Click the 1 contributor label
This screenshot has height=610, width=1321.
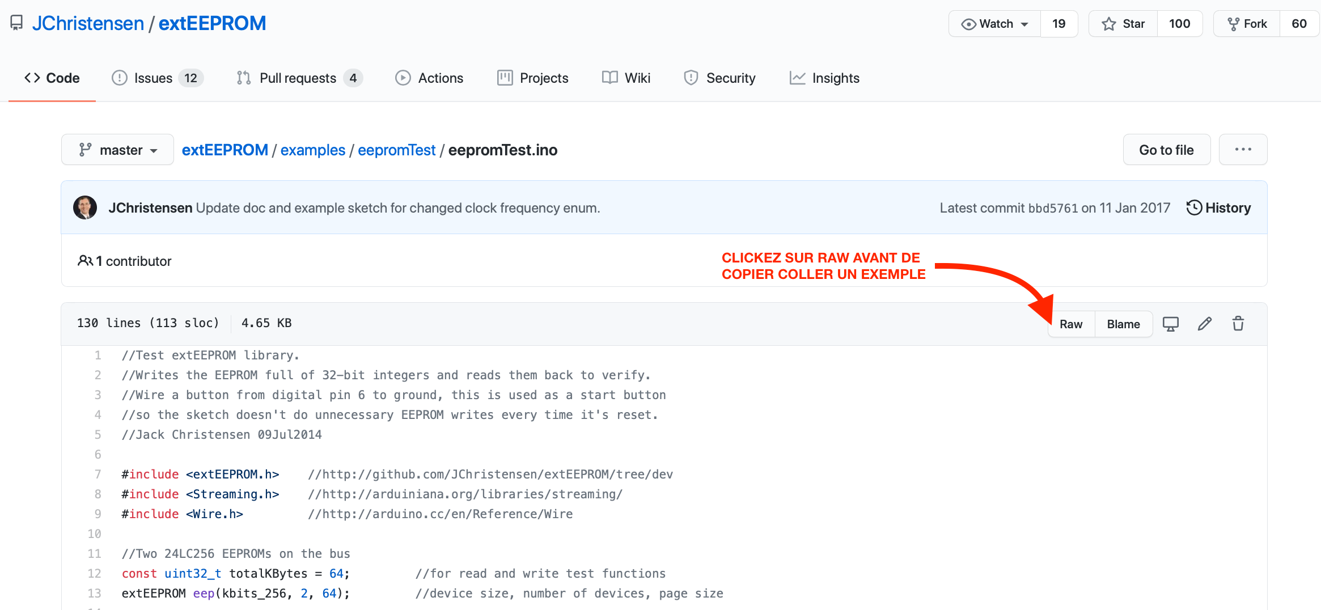125,261
